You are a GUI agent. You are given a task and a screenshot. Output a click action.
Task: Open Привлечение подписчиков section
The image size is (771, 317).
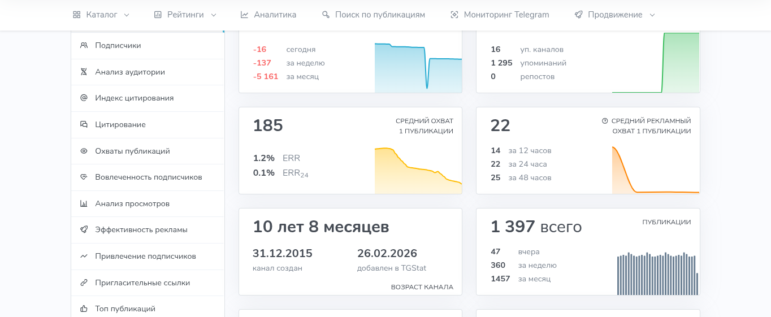pyautogui.click(x=148, y=256)
